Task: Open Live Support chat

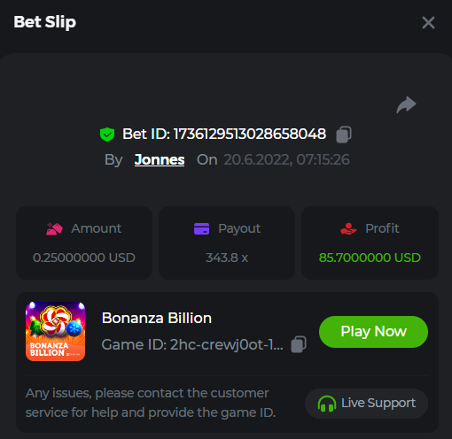Action: 366,404
